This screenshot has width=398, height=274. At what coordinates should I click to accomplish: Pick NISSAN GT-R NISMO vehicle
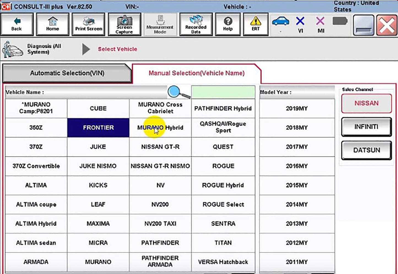pyautogui.click(x=160, y=166)
